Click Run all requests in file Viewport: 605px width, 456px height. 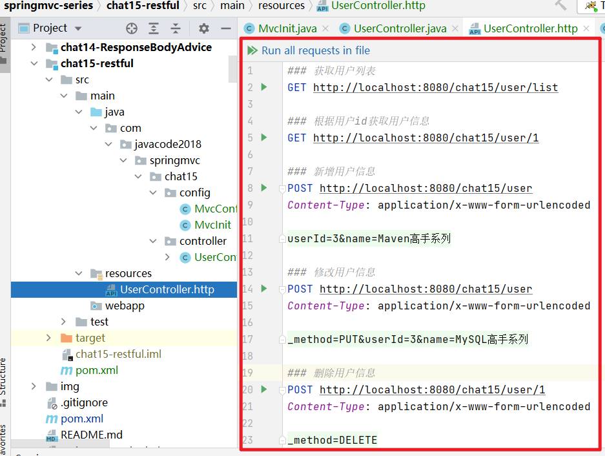point(308,50)
